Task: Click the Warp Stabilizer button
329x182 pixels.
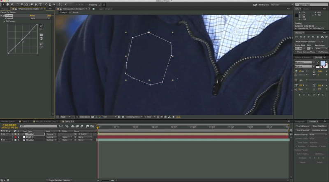Action: click(320, 126)
